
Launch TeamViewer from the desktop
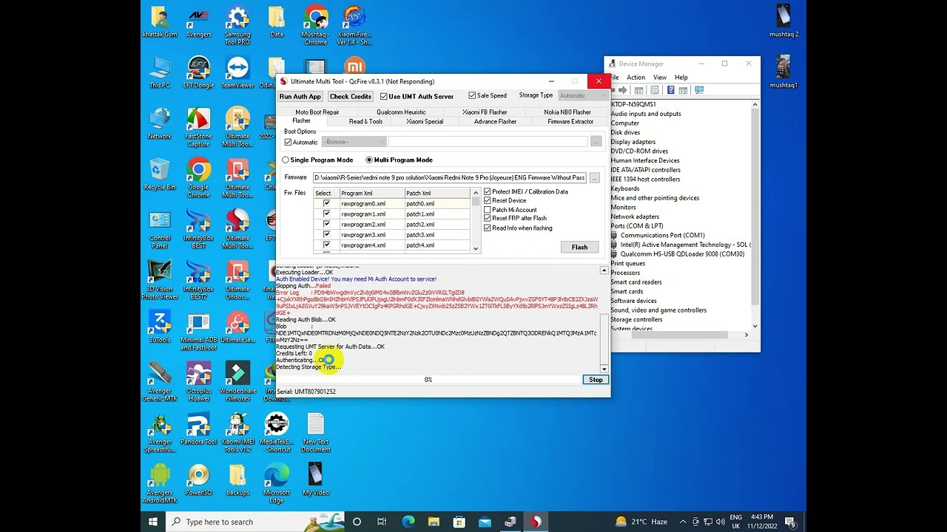237,72
